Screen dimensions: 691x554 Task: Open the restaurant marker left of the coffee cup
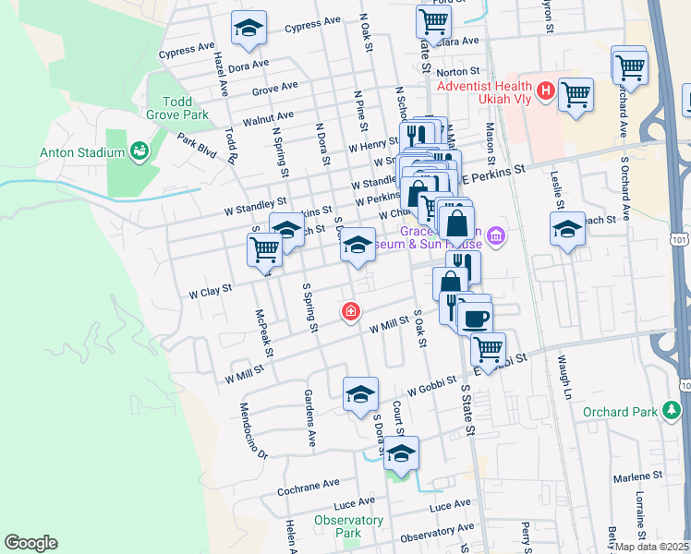click(448, 308)
